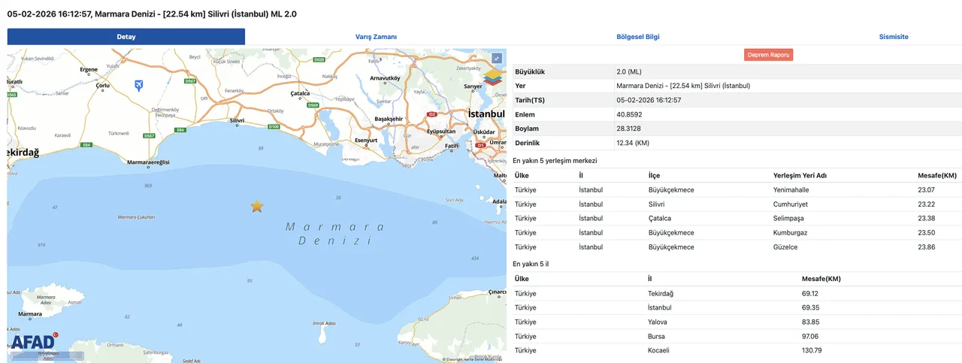
Task: Click the Mesafe(KM) header in settlements table
Action: point(937,175)
